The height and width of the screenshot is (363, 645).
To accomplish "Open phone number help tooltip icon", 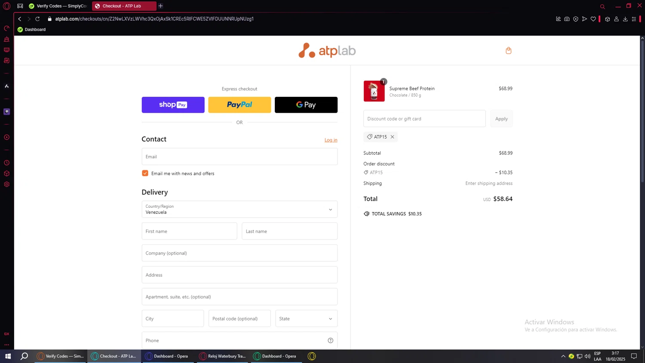I will pyautogui.click(x=331, y=341).
